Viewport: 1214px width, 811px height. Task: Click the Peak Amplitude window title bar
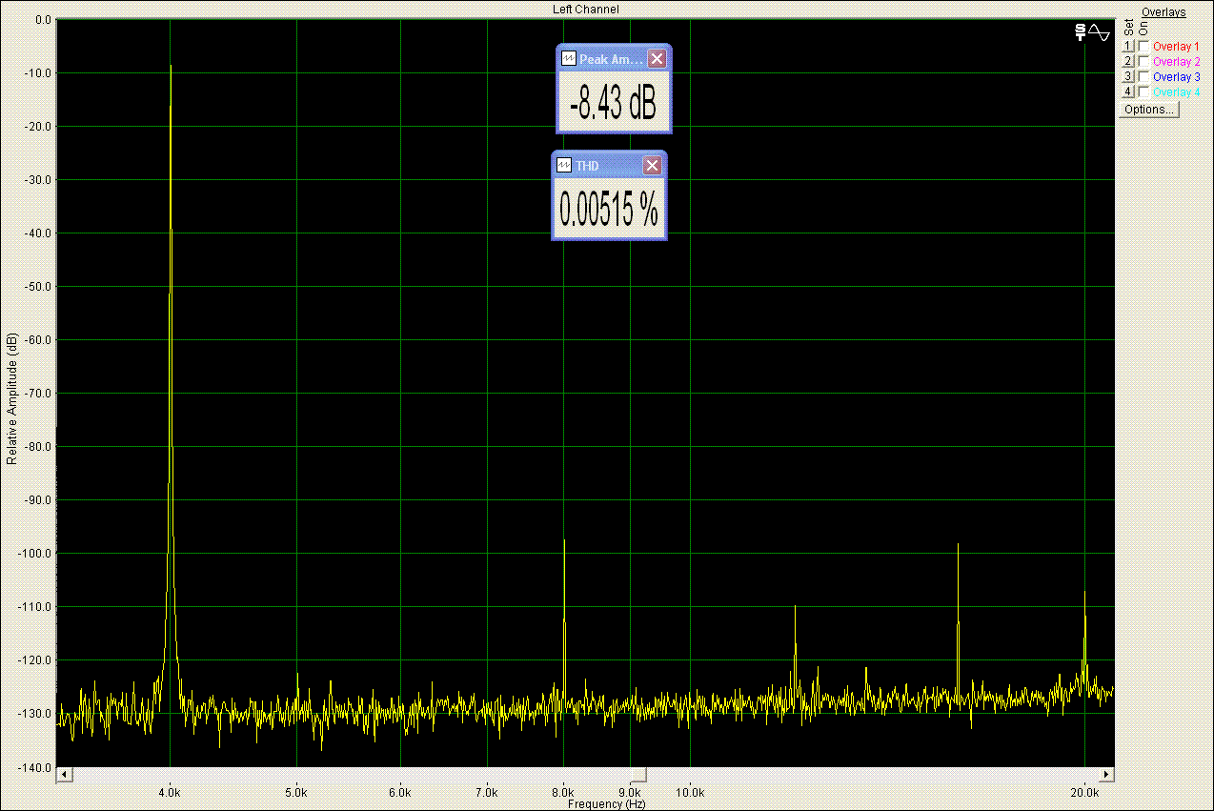point(614,59)
